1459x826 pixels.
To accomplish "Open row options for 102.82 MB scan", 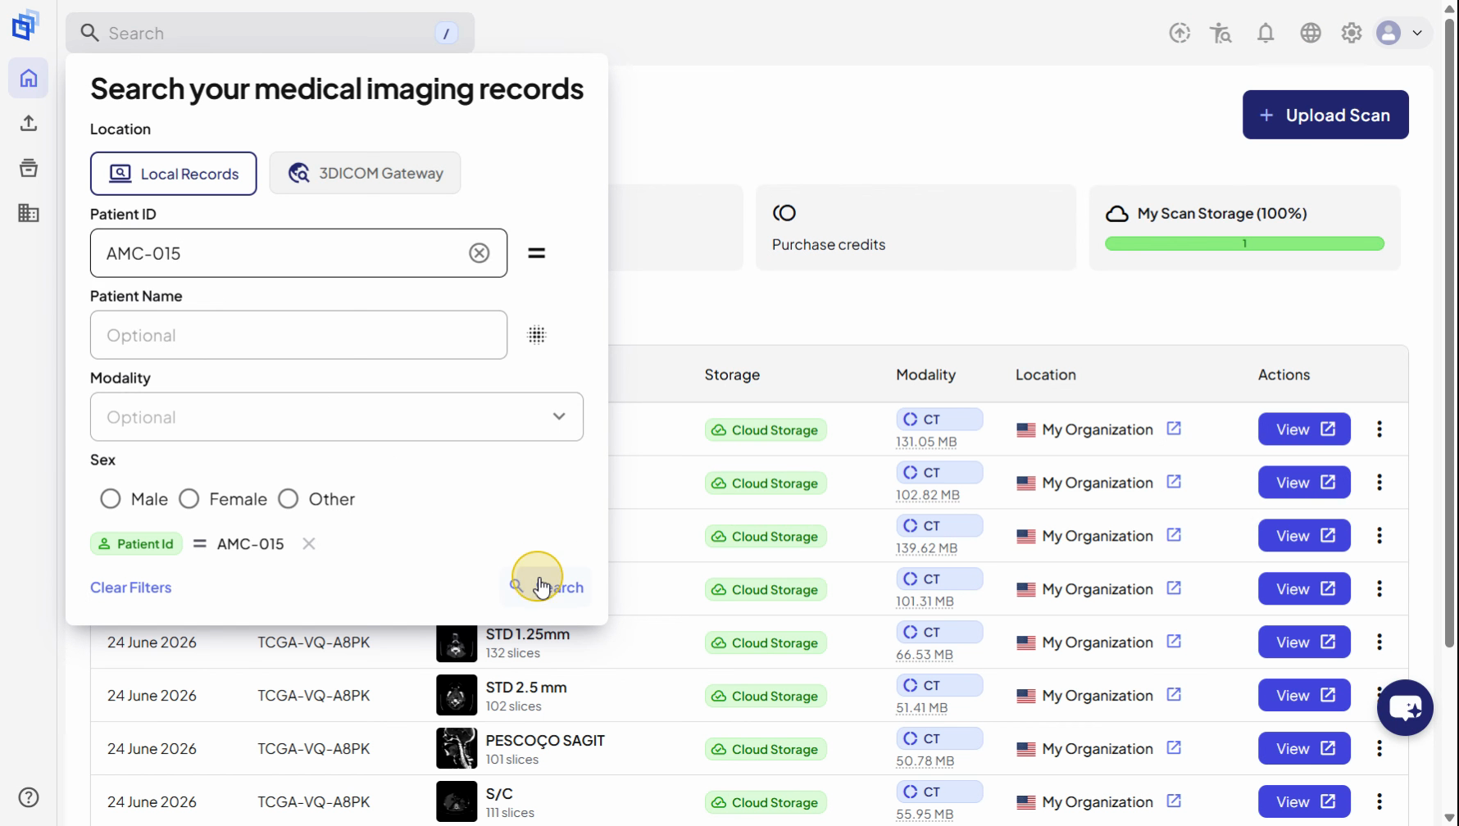I will pos(1379,483).
